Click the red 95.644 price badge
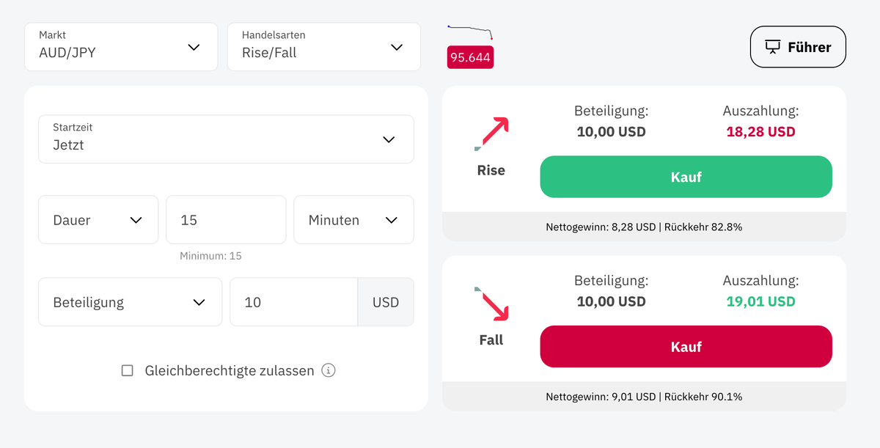 coord(470,57)
